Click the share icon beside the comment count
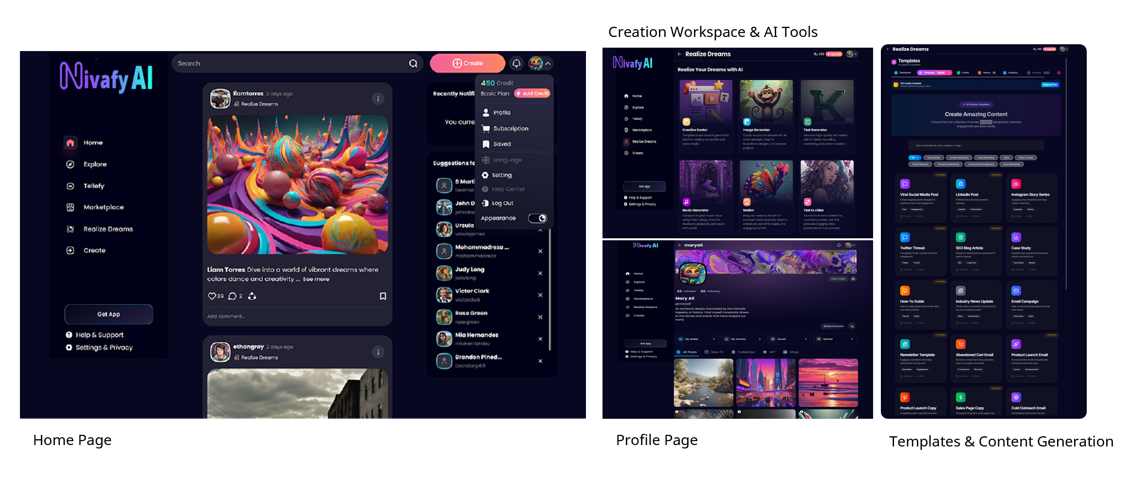The width and height of the screenshot is (1132, 482). click(252, 296)
